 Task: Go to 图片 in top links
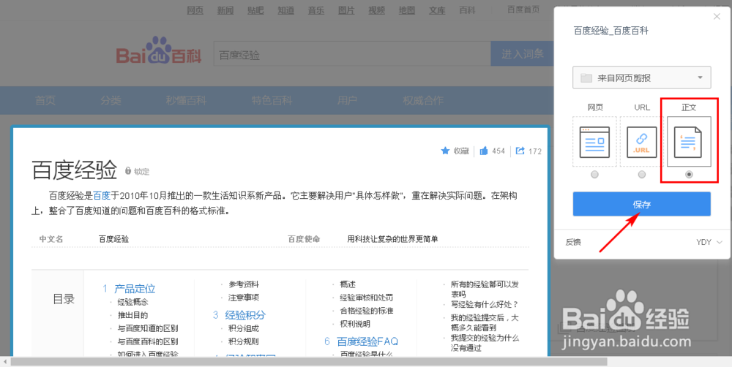(346, 10)
